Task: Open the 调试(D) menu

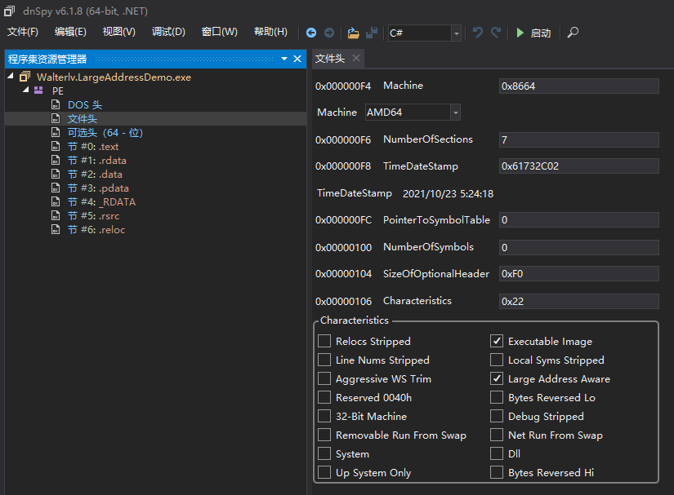Action: pos(168,32)
